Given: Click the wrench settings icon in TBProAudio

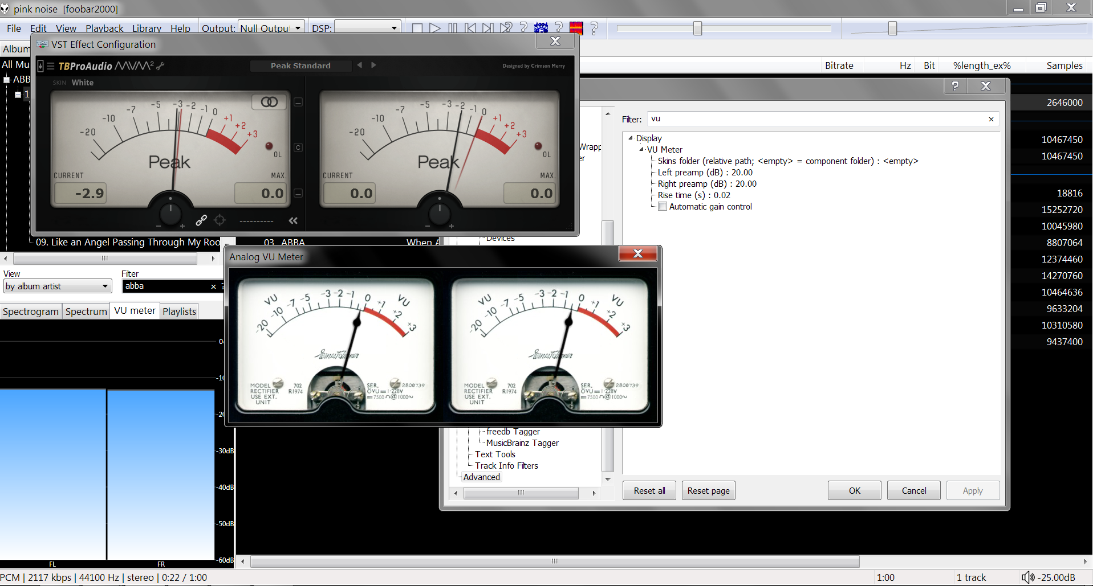Looking at the screenshot, I should point(161,66).
